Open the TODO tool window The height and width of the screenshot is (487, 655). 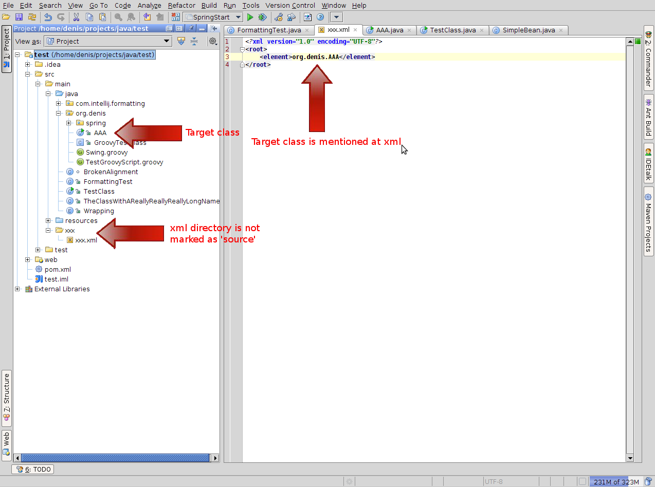pos(32,469)
